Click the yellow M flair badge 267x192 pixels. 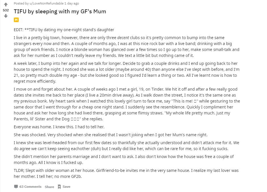click(x=16, y=20)
